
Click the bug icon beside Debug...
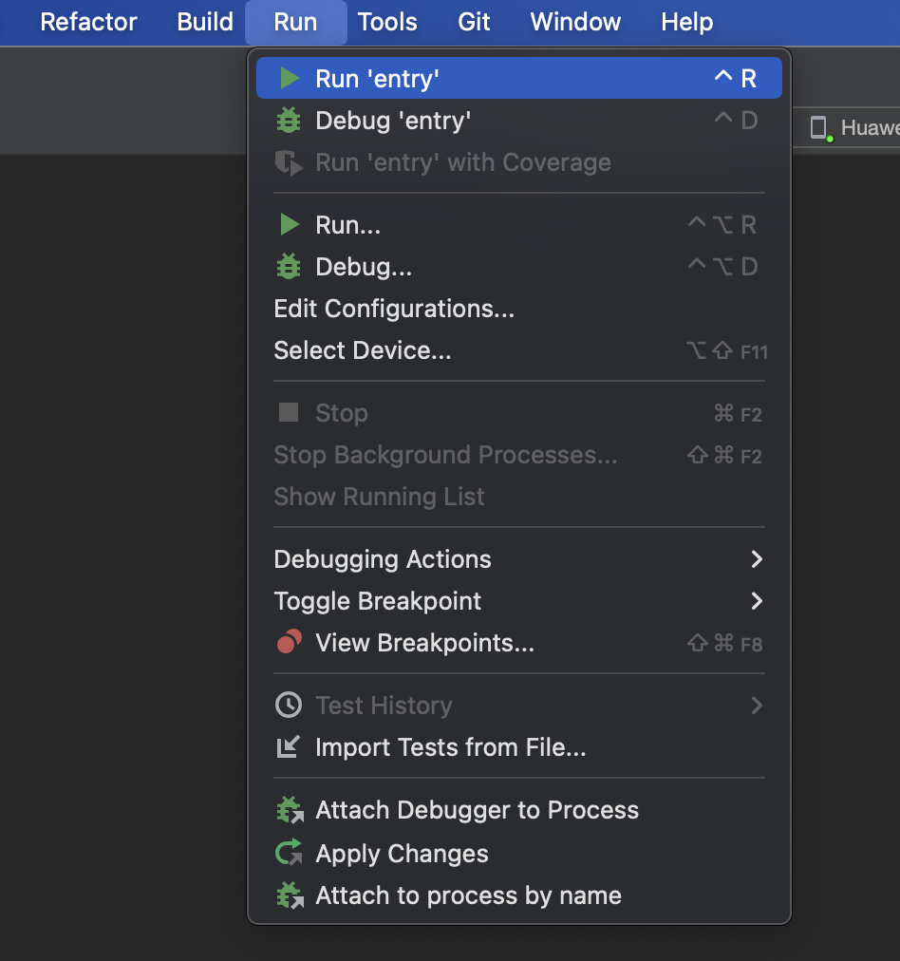[289, 267]
